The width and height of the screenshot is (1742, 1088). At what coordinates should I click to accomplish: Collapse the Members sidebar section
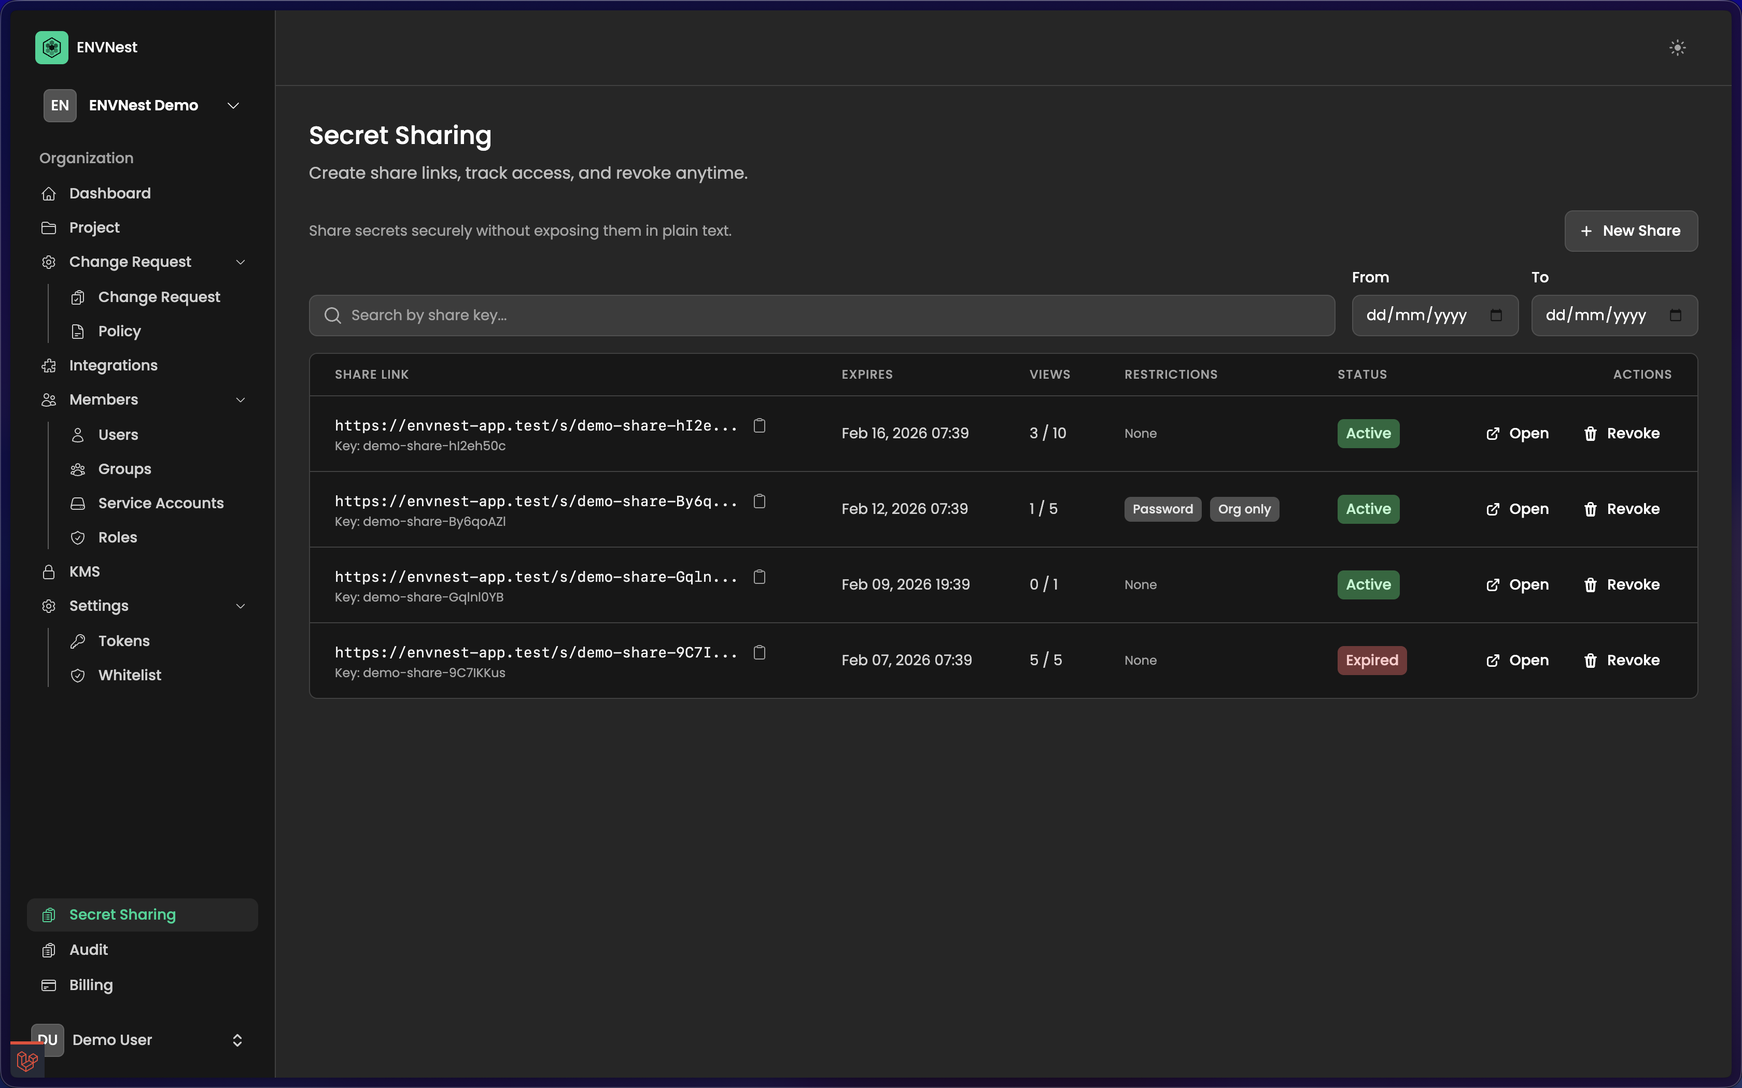(241, 400)
